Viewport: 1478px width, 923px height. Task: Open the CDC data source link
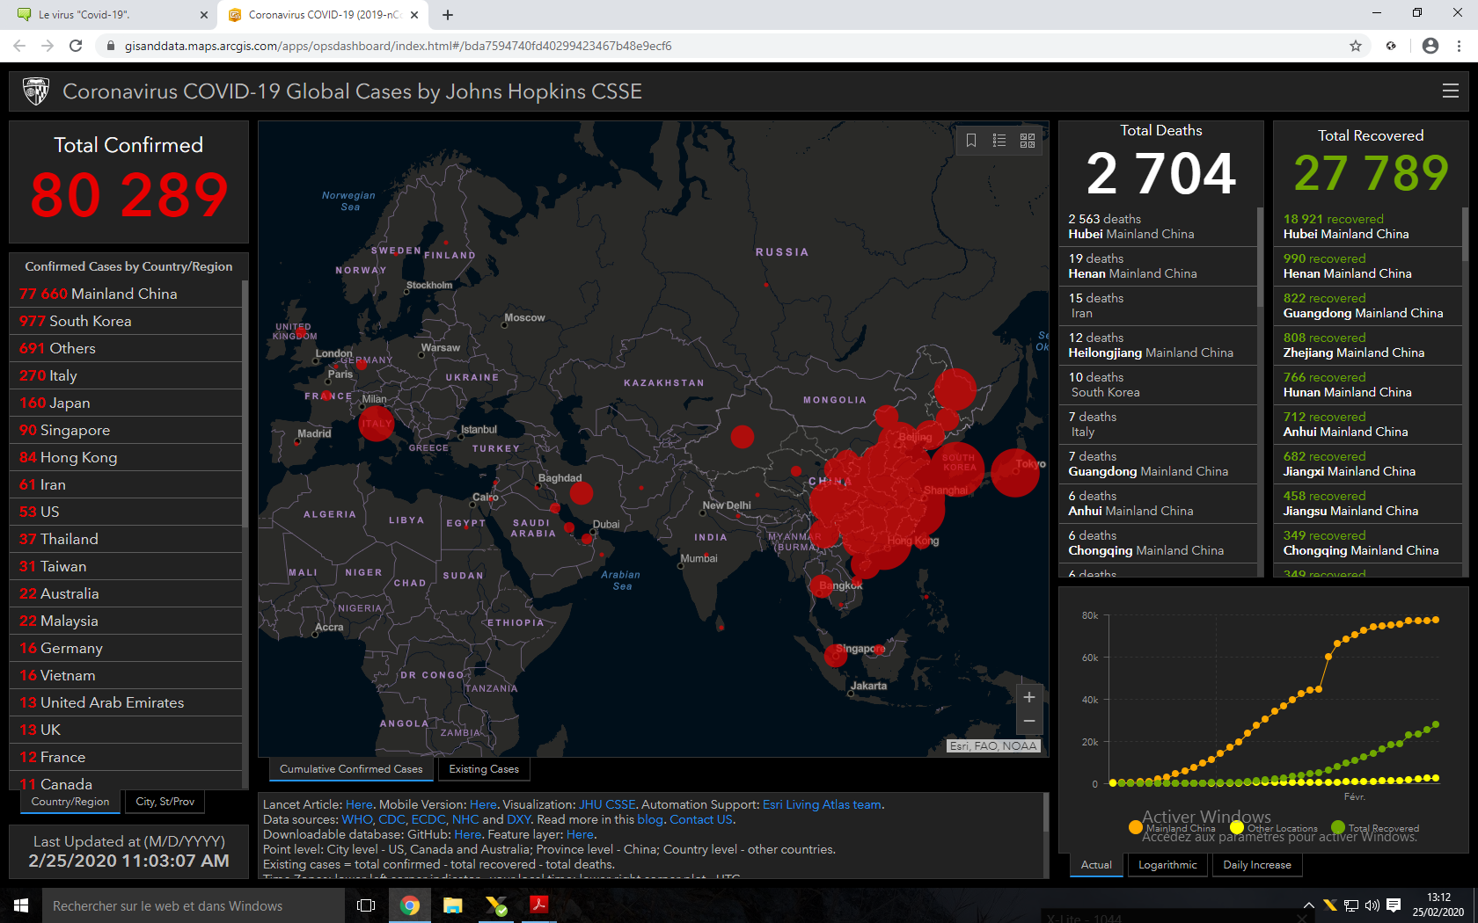click(x=391, y=819)
